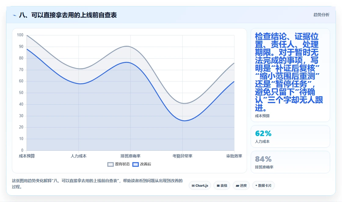Click the large blue text card labeled 成本预算
Viewport: 342px width, 202px height.
(290, 75)
